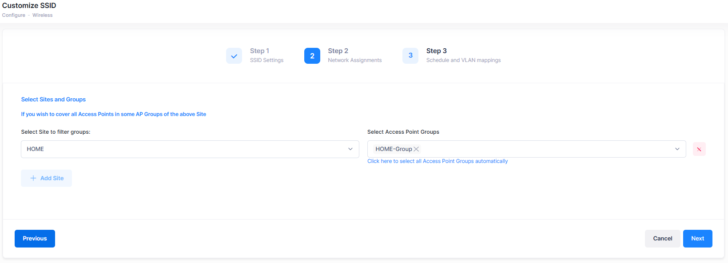The width and height of the screenshot is (728, 263).
Task: Click the plus icon beside Add Site
Action: pyautogui.click(x=33, y=178)
